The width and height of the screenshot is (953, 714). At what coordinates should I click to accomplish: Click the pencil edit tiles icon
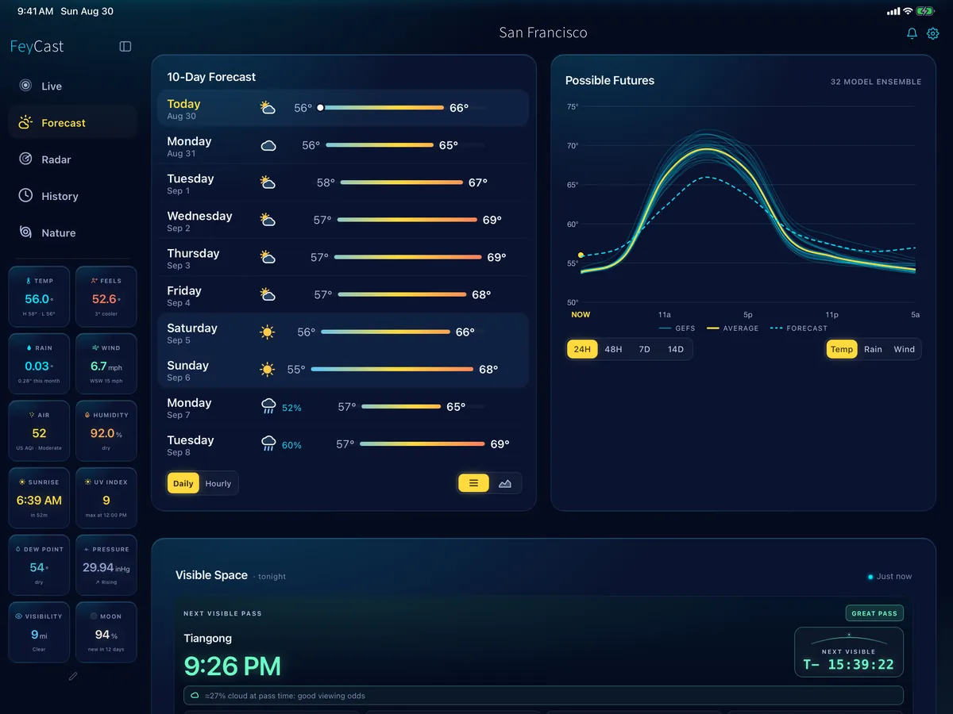(x=73, y=676)
